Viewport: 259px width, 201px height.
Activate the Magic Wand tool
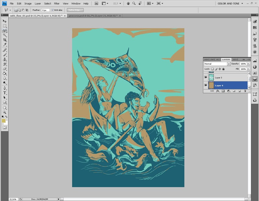[5, 35]
